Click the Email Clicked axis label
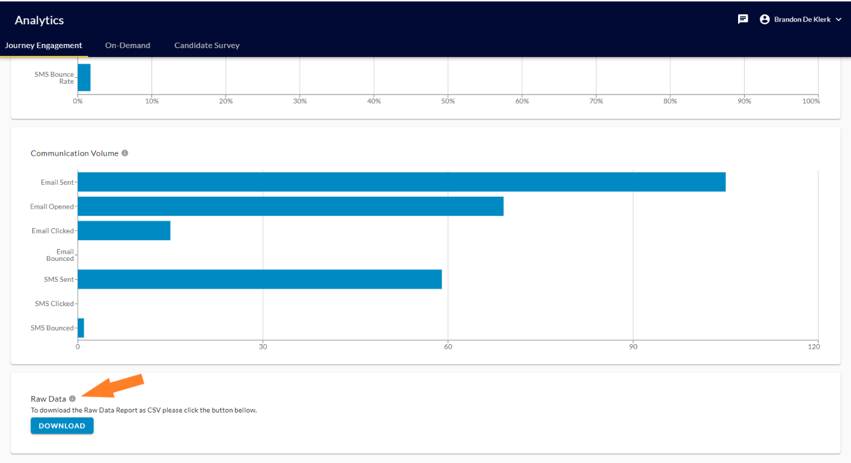The height and width of the screenshot is (463, 851). 53,231
